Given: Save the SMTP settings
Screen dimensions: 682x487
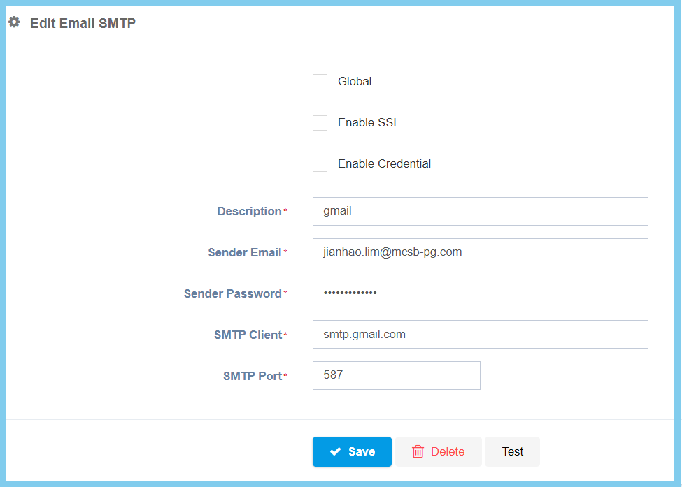Looking at the screenshot, I should pyautogui.click(x=352, y=451).
